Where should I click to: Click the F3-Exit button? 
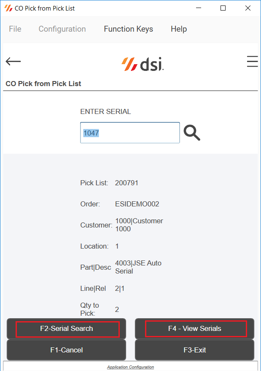click(x=194, y=350)
